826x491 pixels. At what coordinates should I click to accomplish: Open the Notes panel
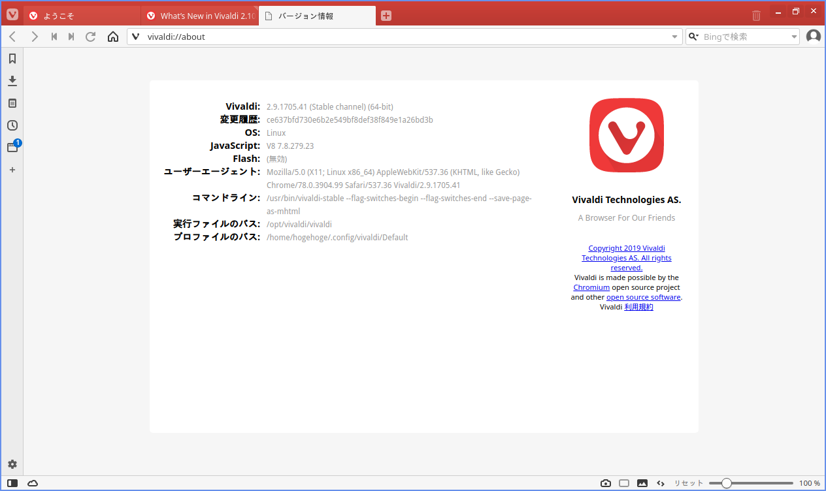12,103
